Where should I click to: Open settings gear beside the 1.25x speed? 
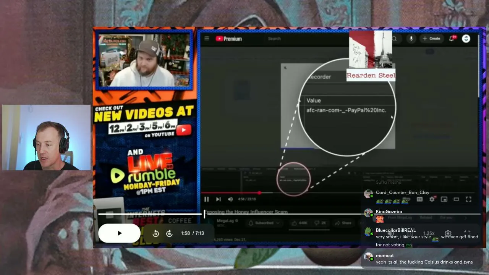[x=448, y=233]
